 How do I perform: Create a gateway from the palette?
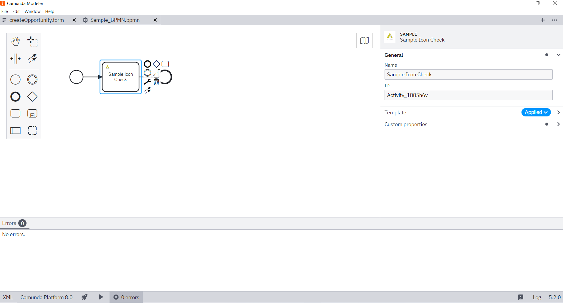point(32,97)
